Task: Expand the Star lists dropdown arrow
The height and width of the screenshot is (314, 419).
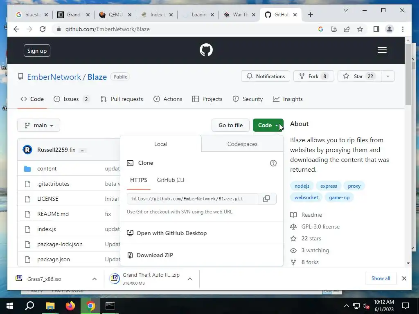Action: (388, 76)
